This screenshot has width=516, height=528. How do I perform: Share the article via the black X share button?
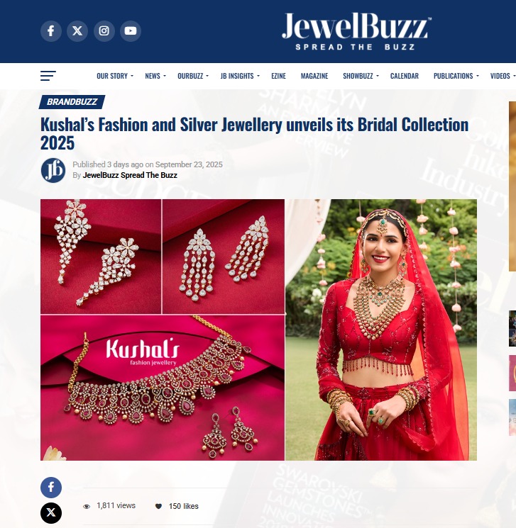[51, 513]
